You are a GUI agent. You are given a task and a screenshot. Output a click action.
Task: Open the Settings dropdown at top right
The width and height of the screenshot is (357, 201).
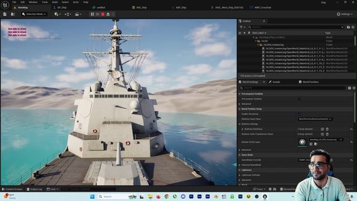pyautogui.click(x=345, y=14)
